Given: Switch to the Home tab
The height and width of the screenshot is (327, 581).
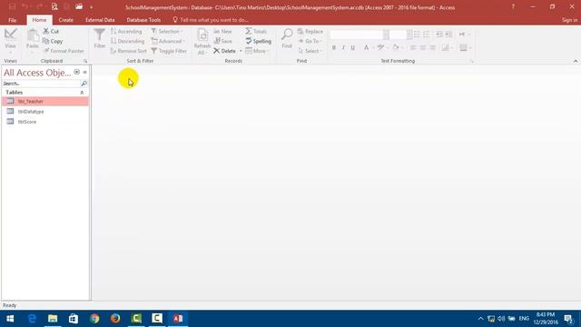Looking at the screenshot, I should point(39,20).
